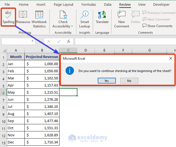The image size is (176, 147).
Task: Expand the Check Accessibility dropdown arrow
Action: [72, 26]
